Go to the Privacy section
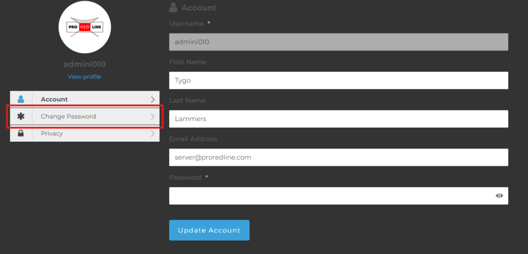Image resolution: width=528 pixels, height=254 pixels. point(85,133)
